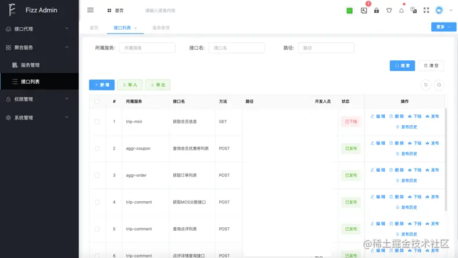Toggle the hamburger menu to collapse the sidebar

pos(90,10)
